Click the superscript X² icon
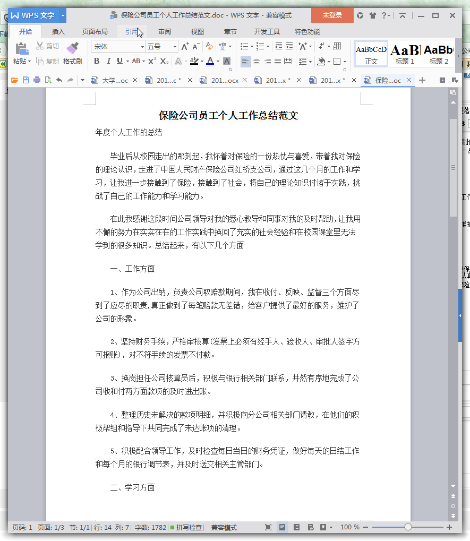The image size is (470, 541). 152,61
